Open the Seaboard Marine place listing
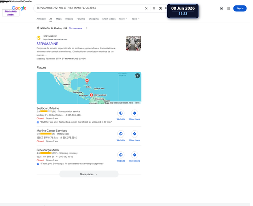This screenshot has height=206, width=253. tap(48, 108)
